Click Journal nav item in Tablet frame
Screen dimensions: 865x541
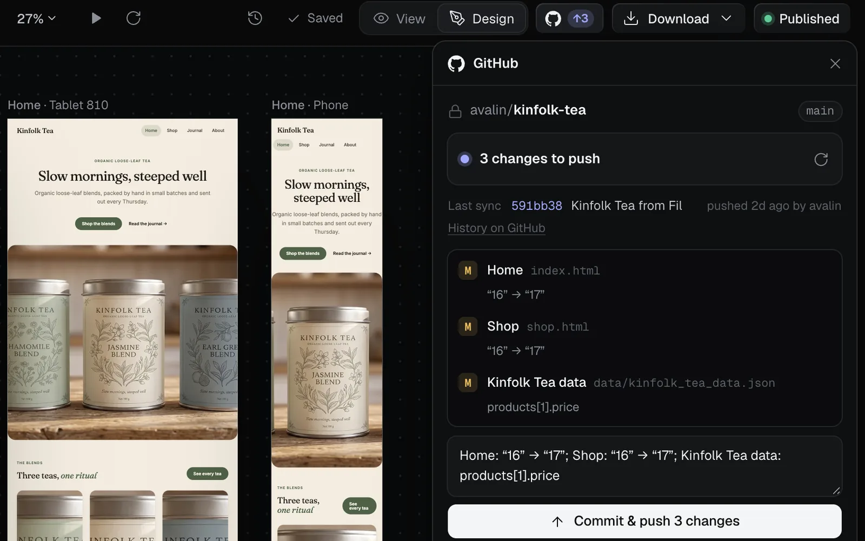click(195, 130)
